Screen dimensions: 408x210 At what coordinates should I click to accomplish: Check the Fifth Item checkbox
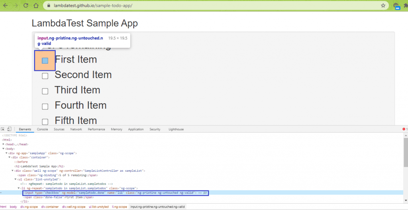point(45,122)
